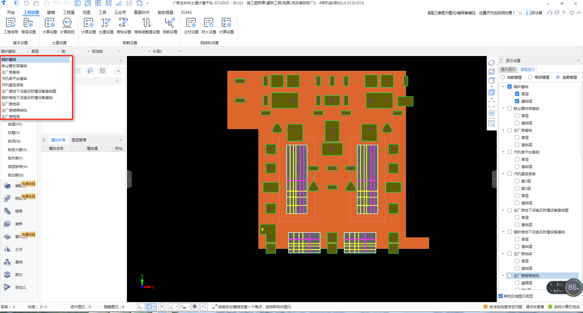Click the help search field at top right
Image resolution: width=583 pixels, height=313 pixels.
click(x=475, y=13)
